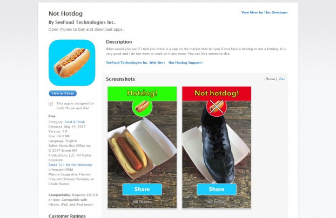Screen dimensions: 336x218
Task: Open SeeFood Technologies Inc. Web Site link
Action: pos(136,62)
